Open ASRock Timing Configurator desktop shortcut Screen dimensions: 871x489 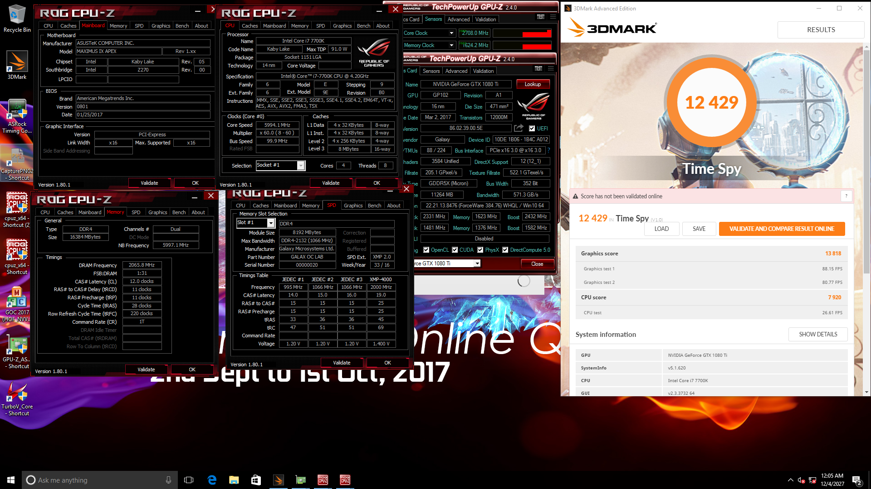pos(17,116)
